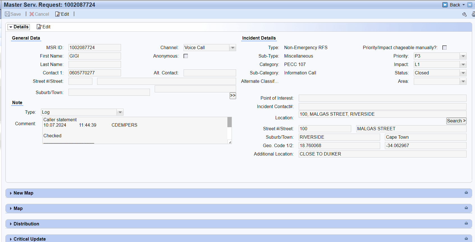
Task: Open the Status Closed dropdown
Action: click(463, 73)
